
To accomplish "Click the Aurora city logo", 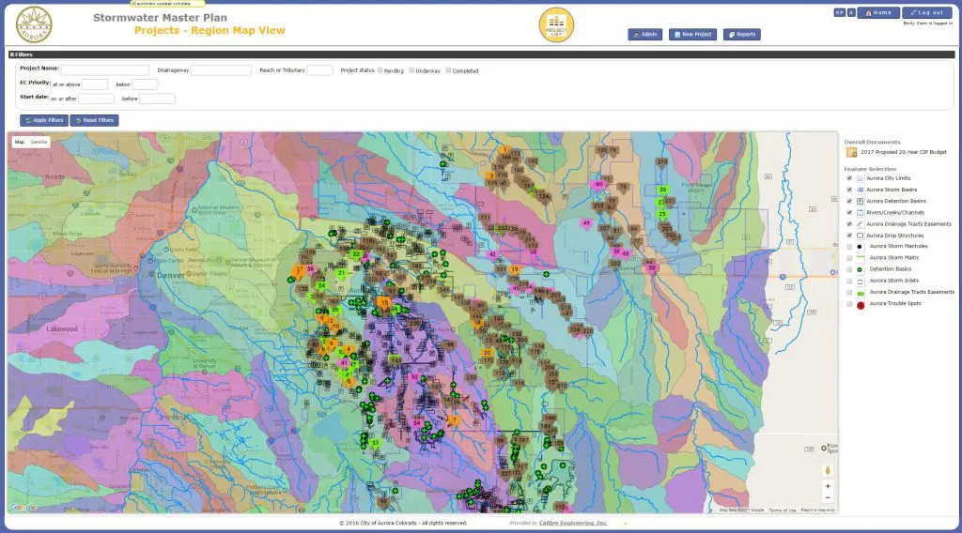I will (x=34, y=24).
